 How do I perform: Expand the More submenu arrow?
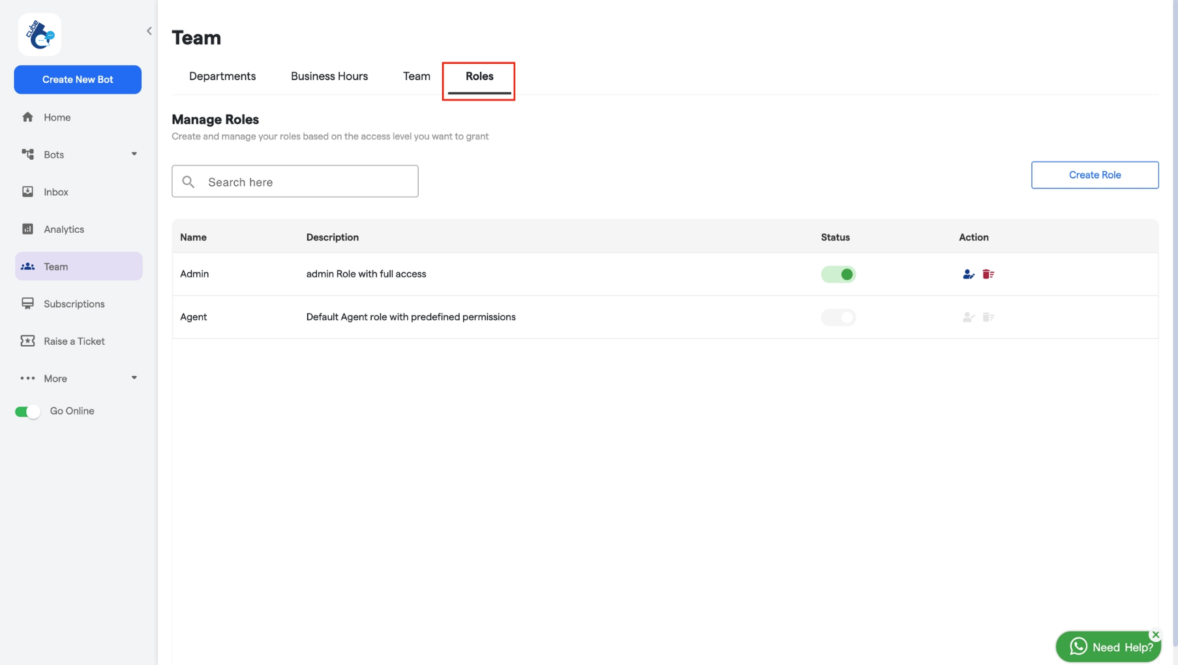(x=134, y=377)
